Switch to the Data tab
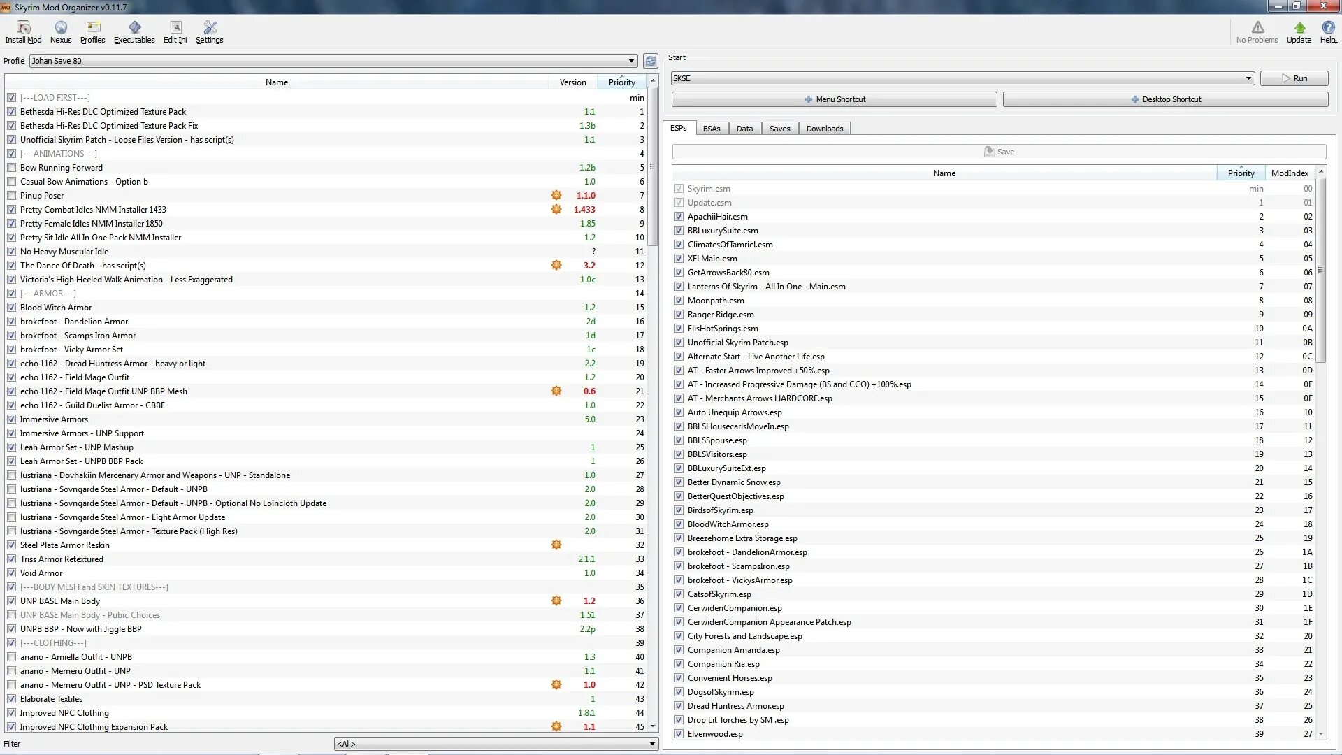The height and width of the screenshot is (755, 1342). click(745, 129)
